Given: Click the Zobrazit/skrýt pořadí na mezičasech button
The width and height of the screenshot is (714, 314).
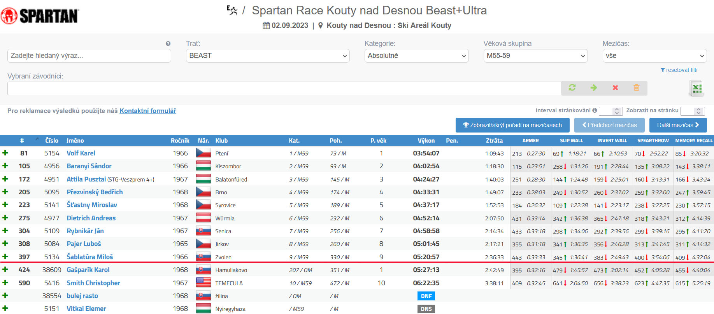Looking at the screenshot, I should pos(512,125).
